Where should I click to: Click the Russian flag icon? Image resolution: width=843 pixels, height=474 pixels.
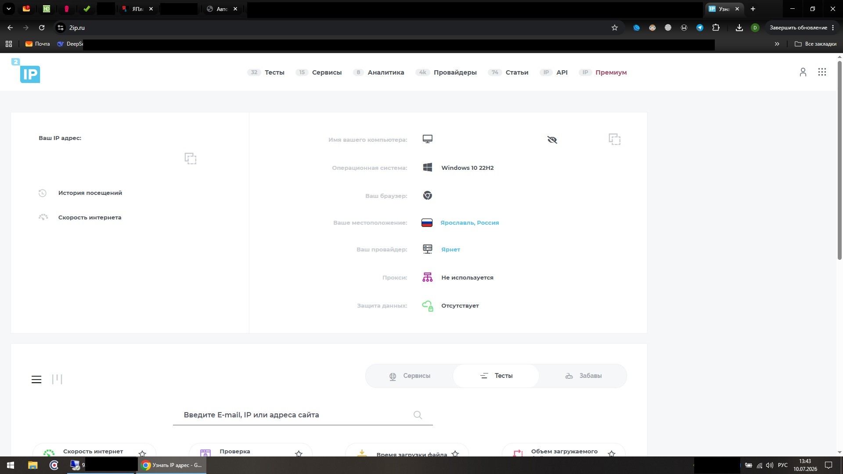click(427, 223)
